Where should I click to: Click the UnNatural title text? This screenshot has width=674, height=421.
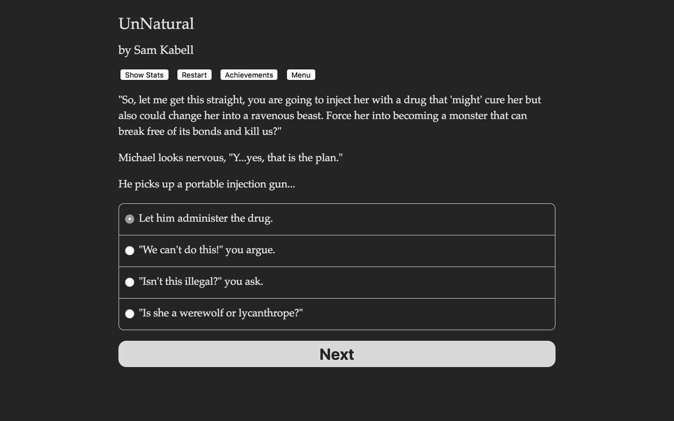156,24
